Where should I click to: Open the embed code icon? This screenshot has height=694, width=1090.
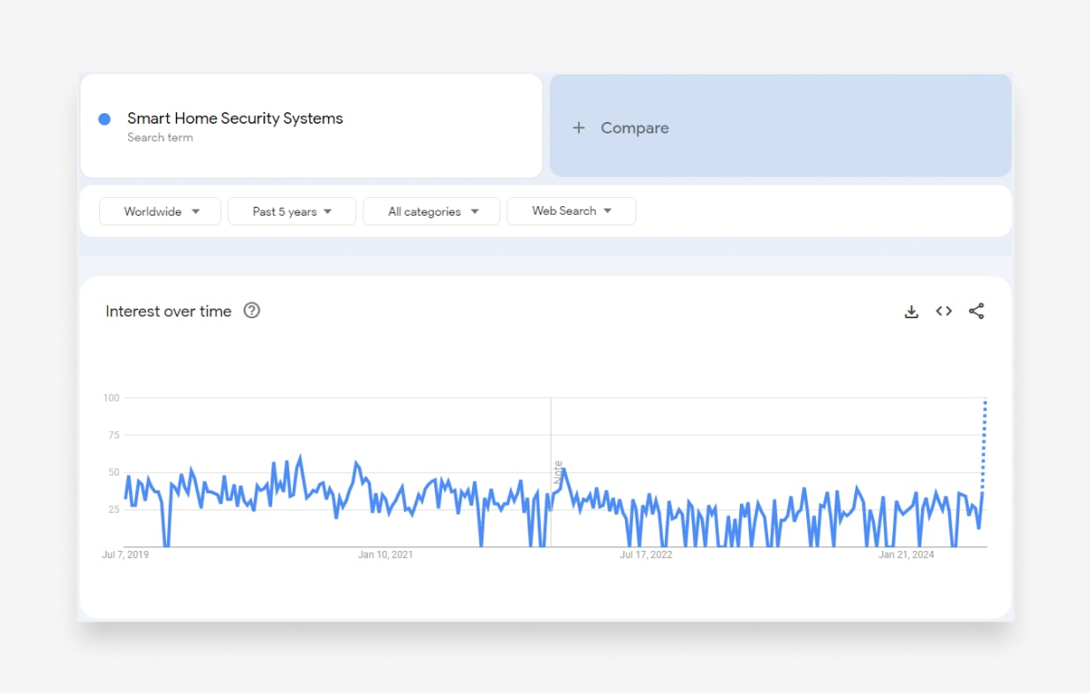(x=944, y=311)
